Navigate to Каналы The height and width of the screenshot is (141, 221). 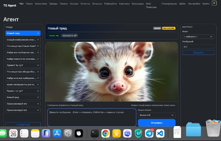74,4
